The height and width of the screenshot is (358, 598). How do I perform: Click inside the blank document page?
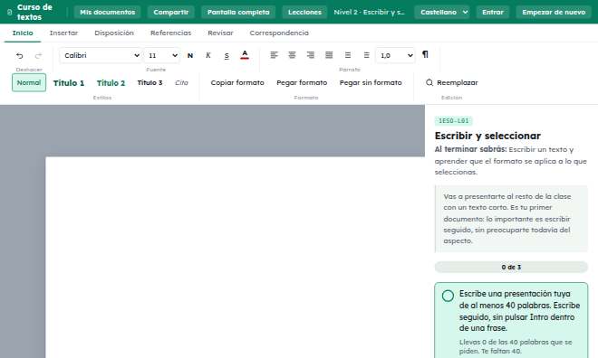tap(235, 257)
